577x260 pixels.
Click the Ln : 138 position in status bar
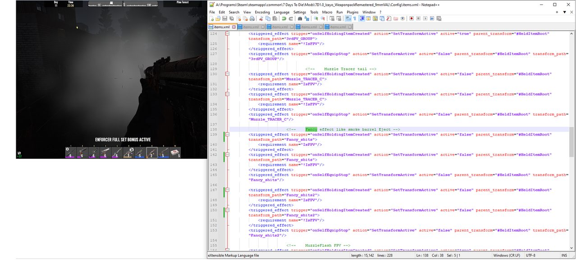[421, 255]
